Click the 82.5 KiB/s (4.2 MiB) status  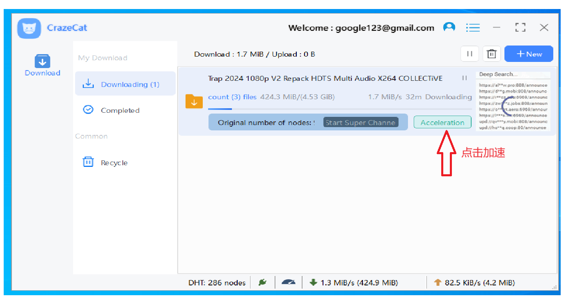pyautogui.click(x=480, y=282)
